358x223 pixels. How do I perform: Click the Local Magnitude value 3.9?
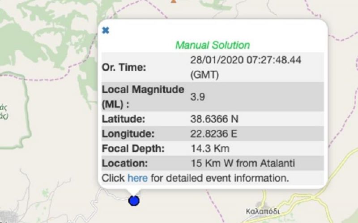click(x=198, y=96)
